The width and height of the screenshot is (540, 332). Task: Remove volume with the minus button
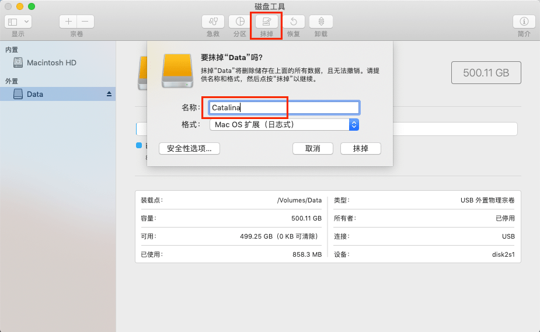point(85,22)
